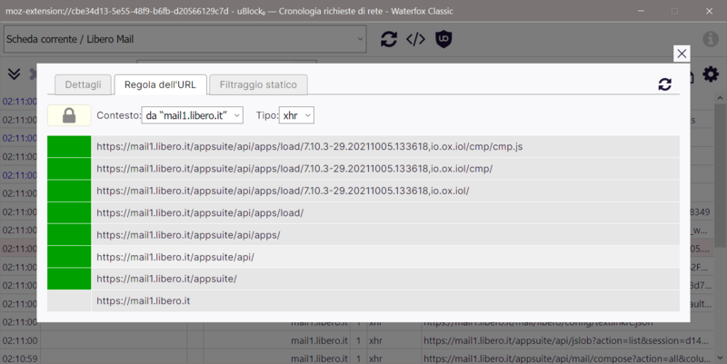Open the DOM inspector code icon
Image resolution: width=727 pixels, height=364 pixels.
(415, 39)
